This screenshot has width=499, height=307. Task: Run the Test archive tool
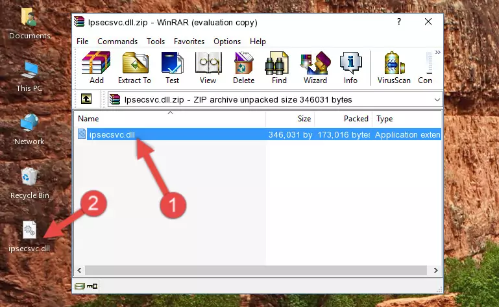[172, 68]
